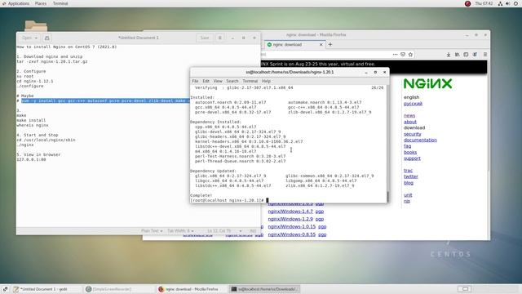The image size is (522, 294).
Task: Open the about link on nginx site
Action: (409, 122)
